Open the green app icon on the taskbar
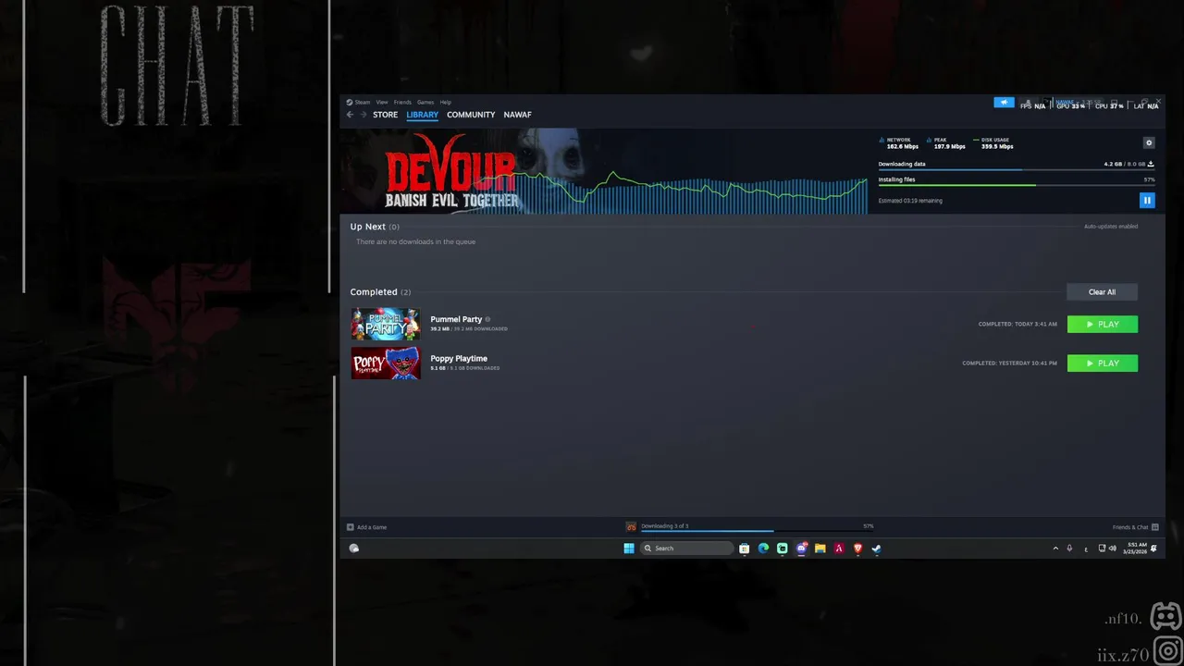Screen dimensions: 1184x666 pyautogui.click(x=782, y=549)
